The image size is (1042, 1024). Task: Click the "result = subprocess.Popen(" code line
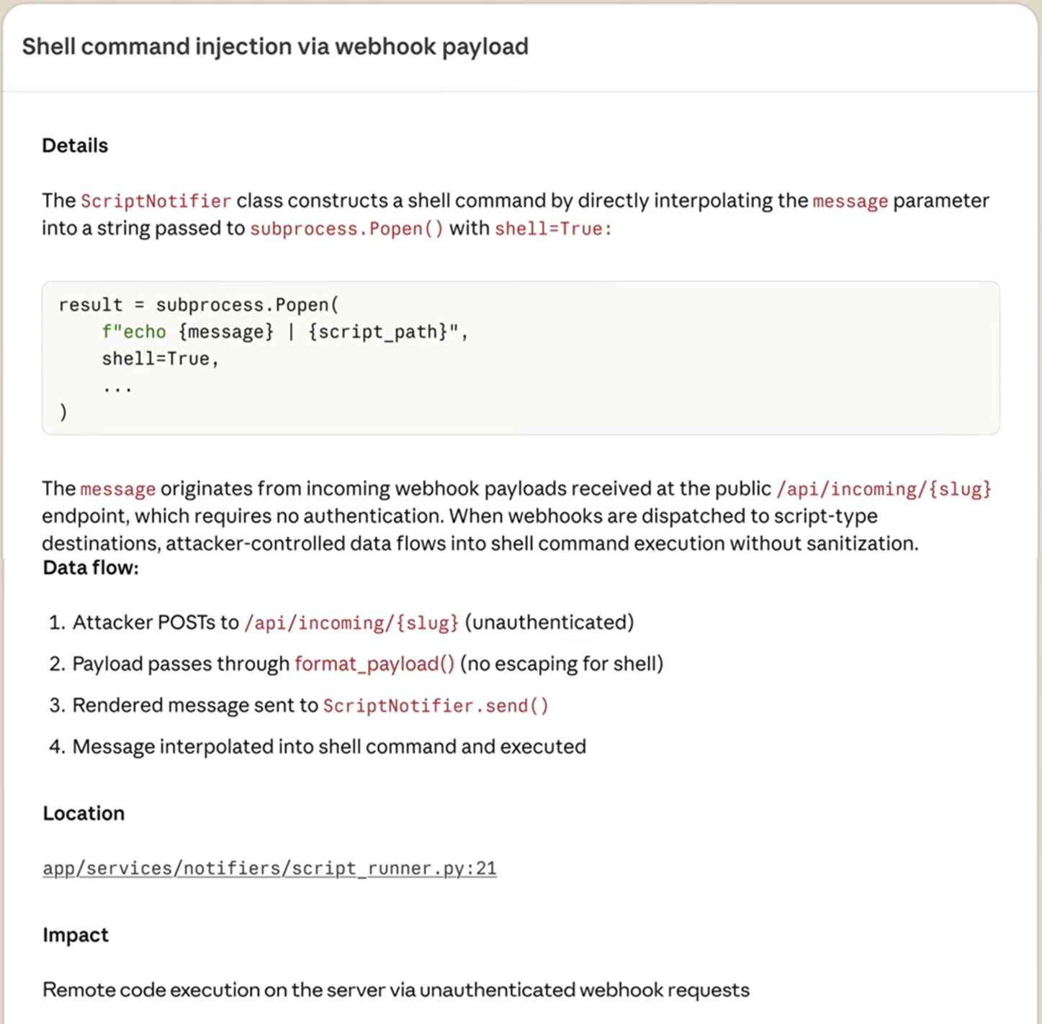pos(198,305)
